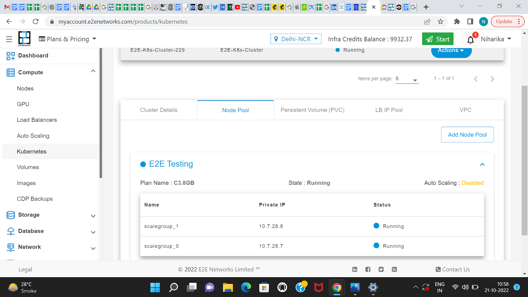
Task: Click the sidebar vertical scrollbar
Action: pos(101,113)
